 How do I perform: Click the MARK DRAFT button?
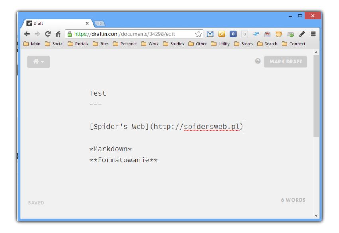(286, 62)
